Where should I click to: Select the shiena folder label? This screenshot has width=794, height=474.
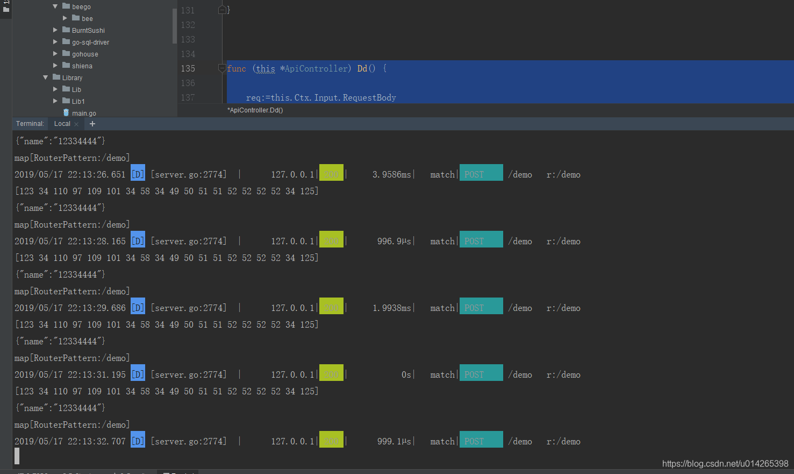[82, 66]
